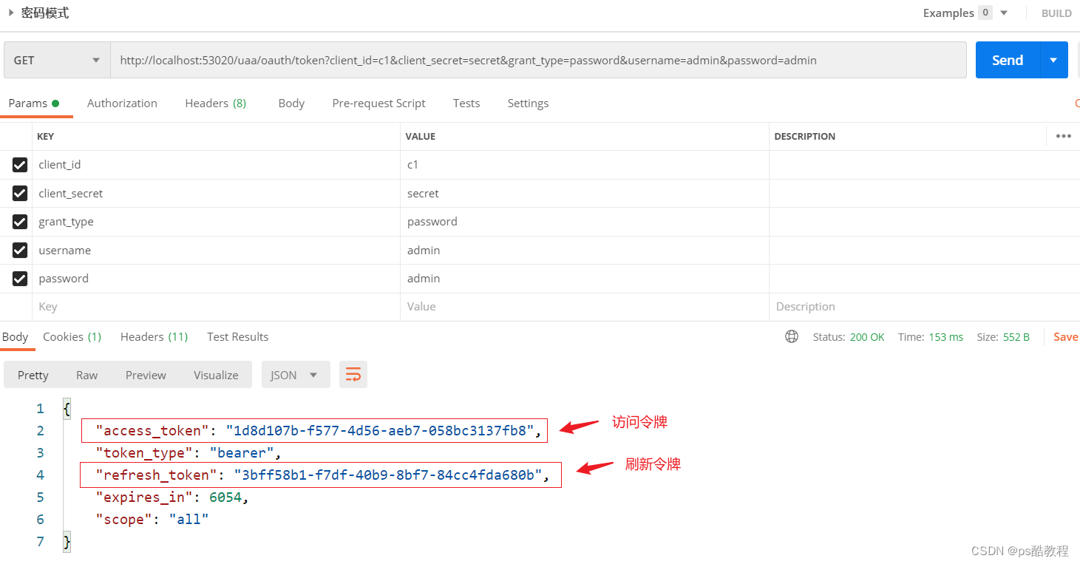Click the refresh_token value string
The height and width of the screenshot is (564, 1080).
point(388,475)
